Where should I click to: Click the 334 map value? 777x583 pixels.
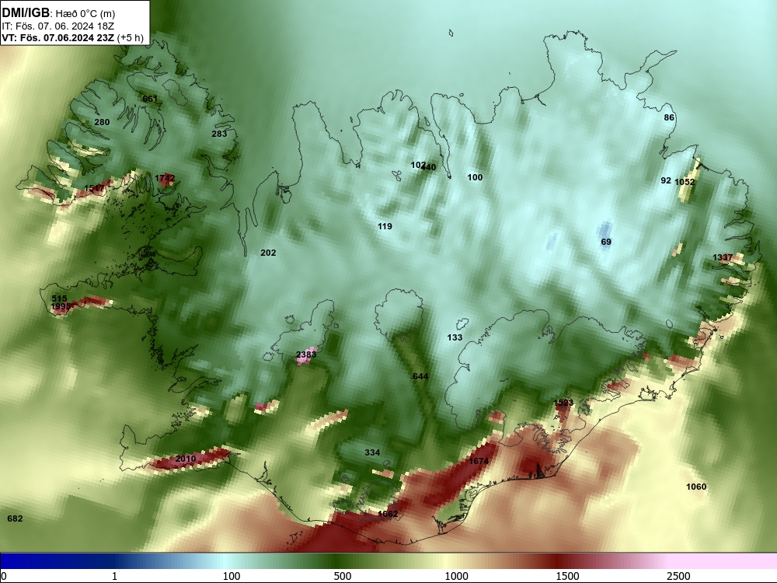(372, 452)
